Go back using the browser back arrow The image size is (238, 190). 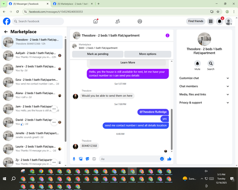click(x=4, y=12)
